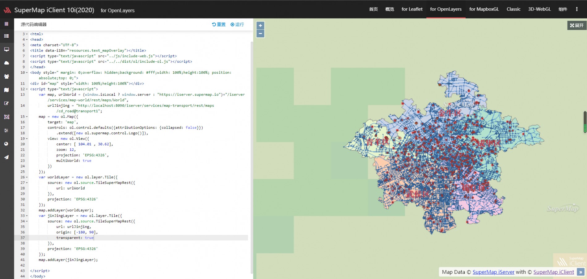Collapse code fold at line 15

(27, 117)
